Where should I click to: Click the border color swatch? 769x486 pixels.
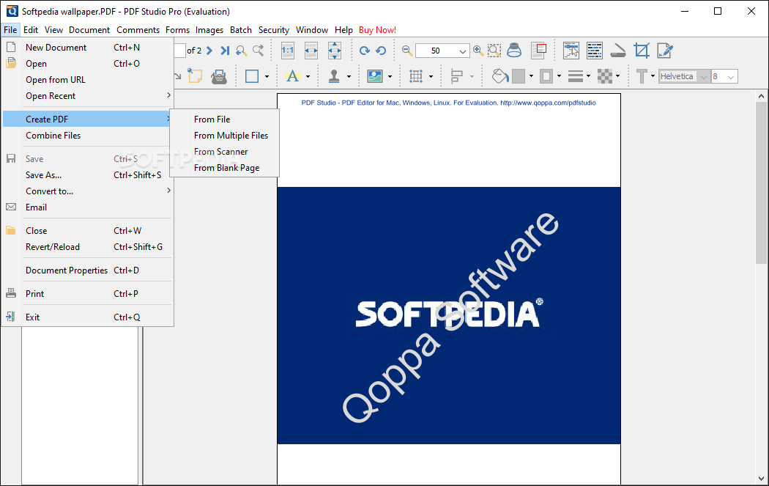pyautogui.click(x=546, y=76)
